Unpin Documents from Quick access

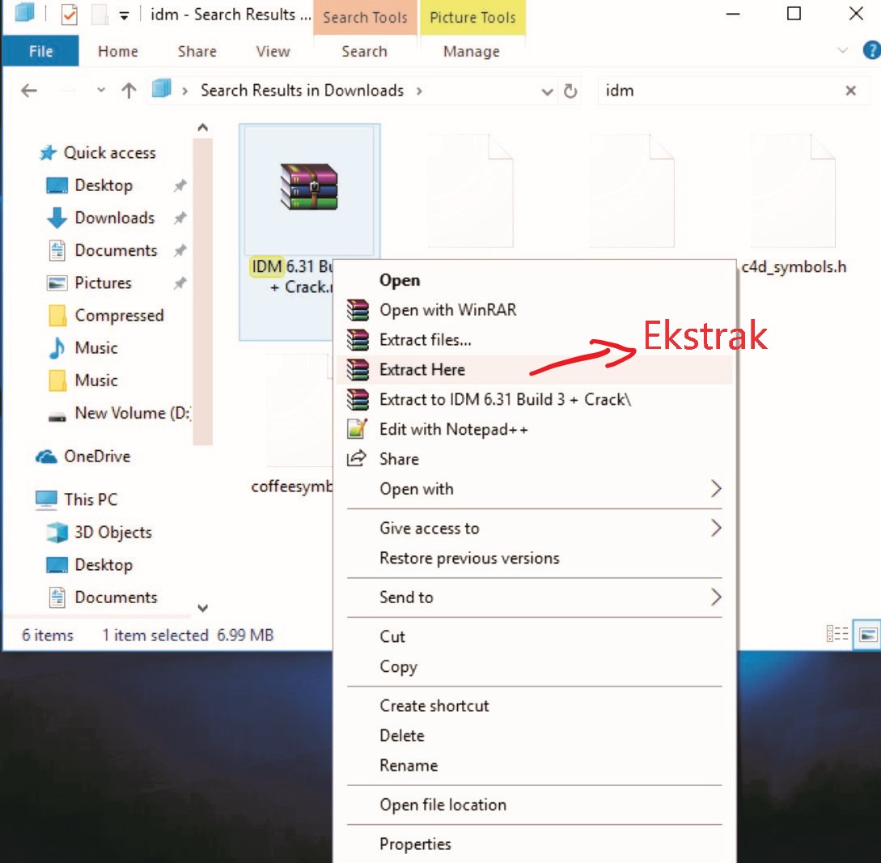tap(180, 251)
